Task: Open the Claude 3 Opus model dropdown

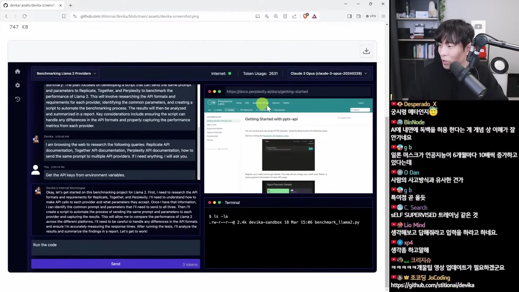Action: point(329,73)
